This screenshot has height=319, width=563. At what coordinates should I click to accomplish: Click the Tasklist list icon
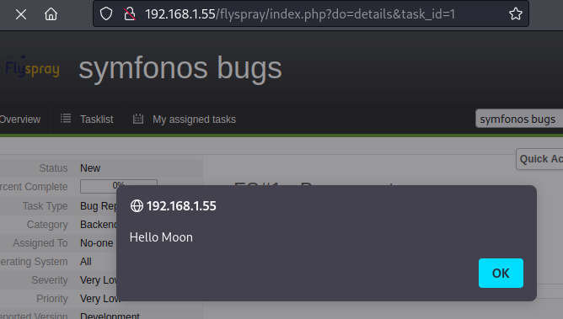pos(66,119)
